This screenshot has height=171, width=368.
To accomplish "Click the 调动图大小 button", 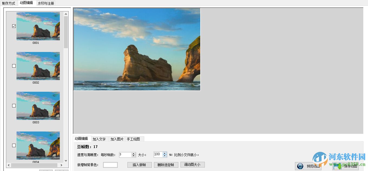I will pos(192,165).
